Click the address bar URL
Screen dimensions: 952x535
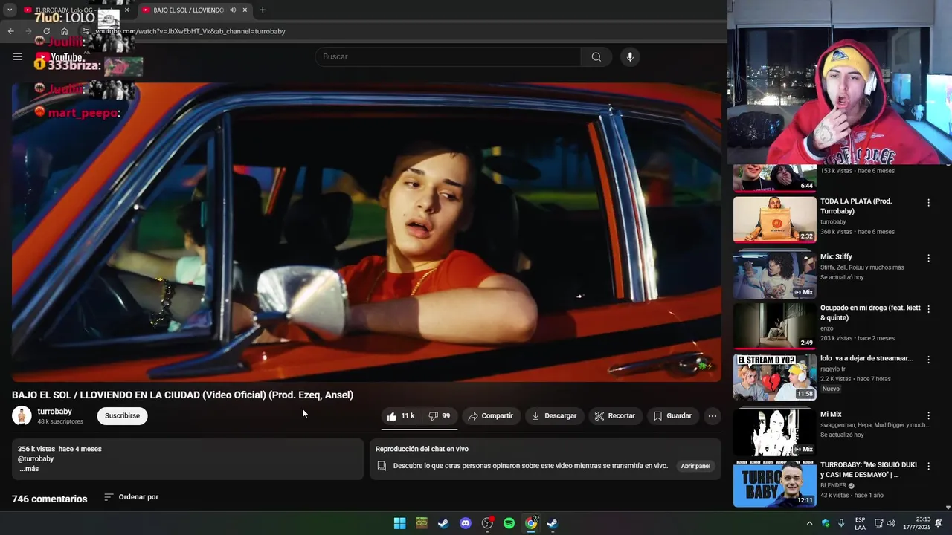(190, 31)
